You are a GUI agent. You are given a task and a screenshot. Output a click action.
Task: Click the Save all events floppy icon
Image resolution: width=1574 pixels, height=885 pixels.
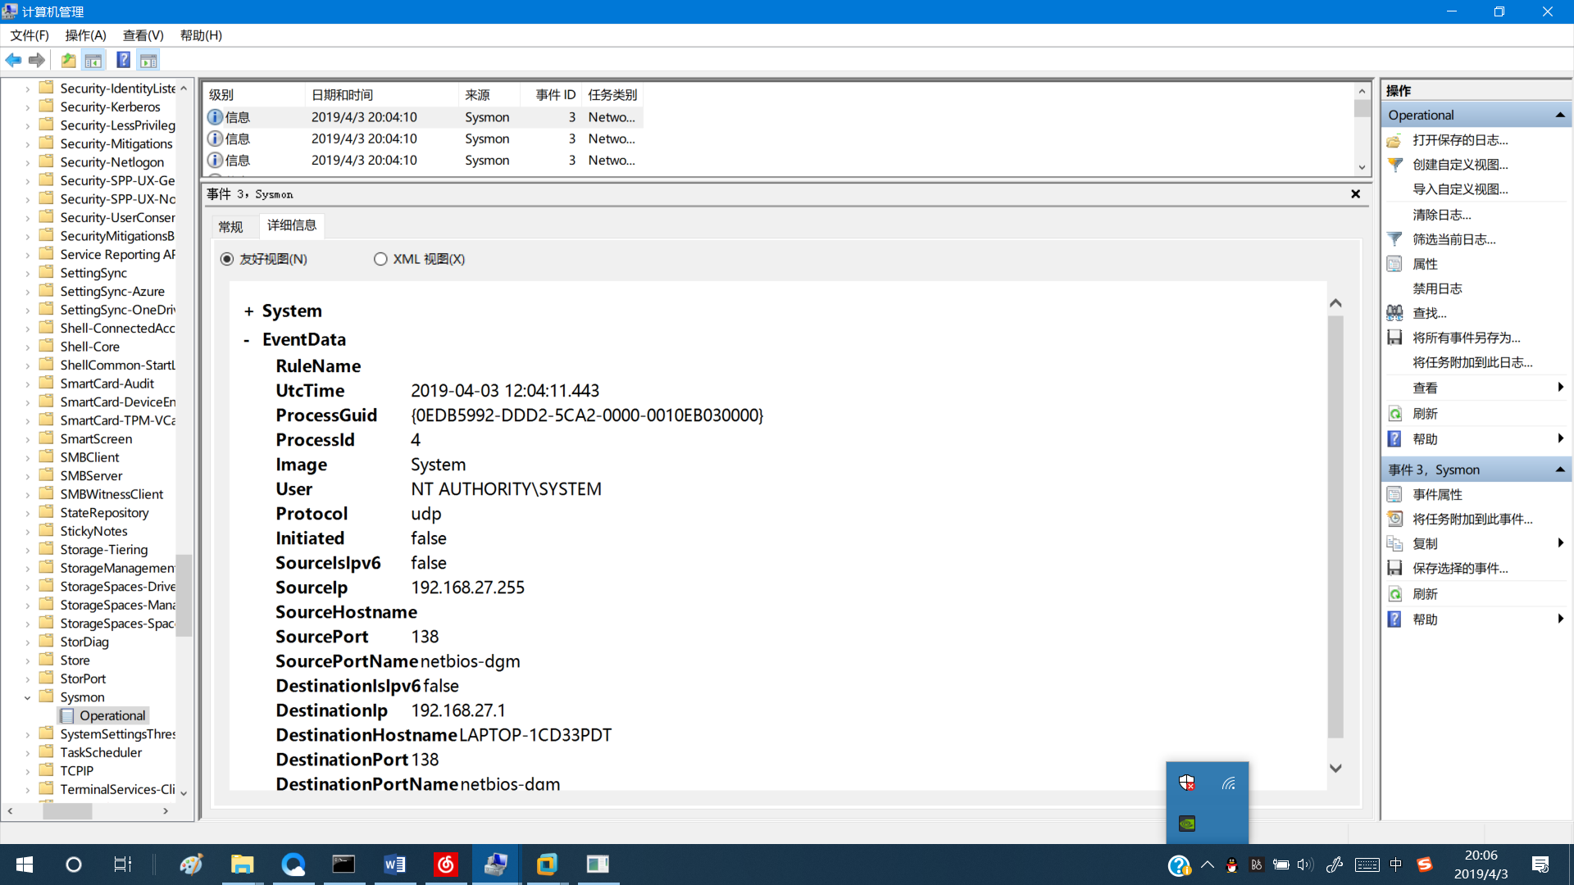[1394, 338]
